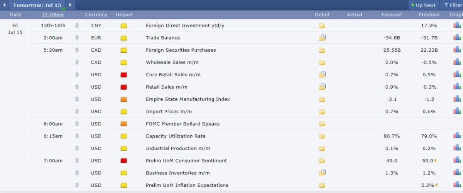Show graph for Capacity Utilization Rate
The width and height of the screenshot is (463, 193).
(457, 136)
